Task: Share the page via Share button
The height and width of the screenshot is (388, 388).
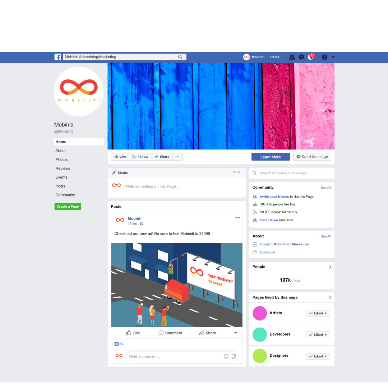Action: click(162, 157)
